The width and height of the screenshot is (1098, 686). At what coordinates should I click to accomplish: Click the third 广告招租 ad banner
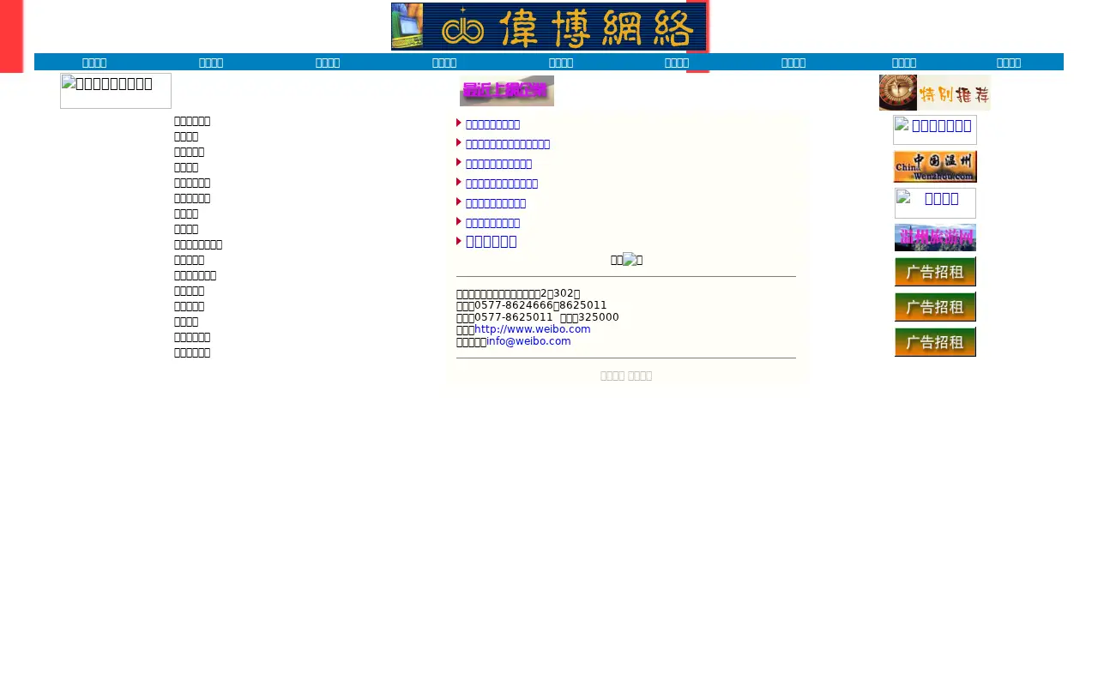point(935,342)
